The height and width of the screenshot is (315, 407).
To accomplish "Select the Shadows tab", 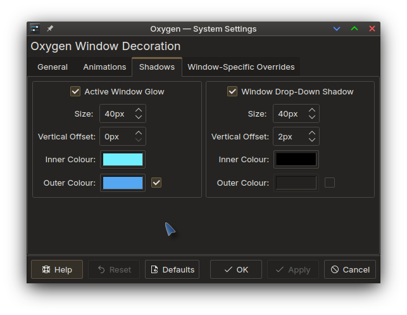I will click(157, 67).
